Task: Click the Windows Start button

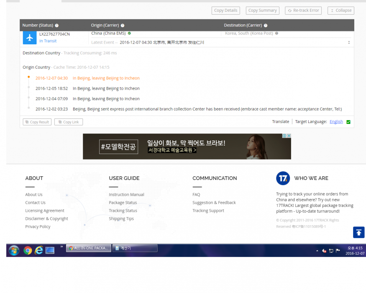Action: coord(14,250)
